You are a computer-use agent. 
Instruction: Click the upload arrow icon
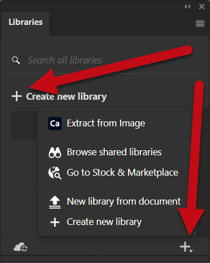[x=55, y=202]
